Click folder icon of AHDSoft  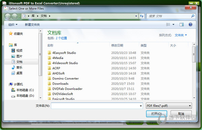(49, 73)
